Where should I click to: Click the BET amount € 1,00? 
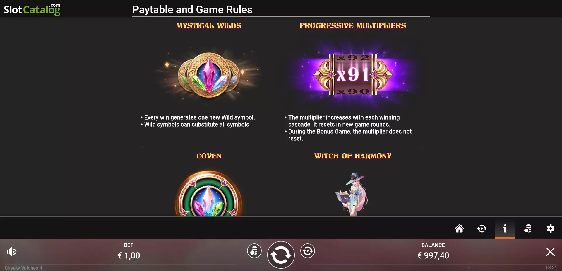click(x=129, y=255)
